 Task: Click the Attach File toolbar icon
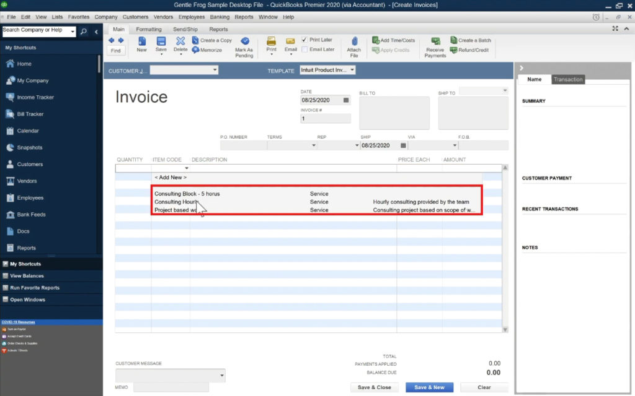tap(354, 45)
